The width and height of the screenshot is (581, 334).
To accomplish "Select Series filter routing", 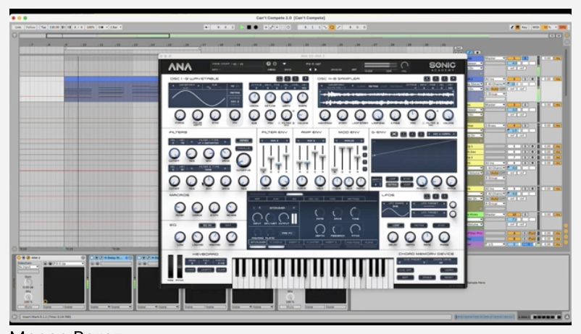I will [x=244, y=141].
